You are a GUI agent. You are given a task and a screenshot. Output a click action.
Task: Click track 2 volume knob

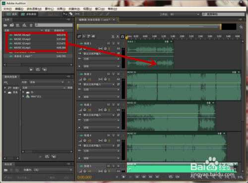pyautogui.click(x=85, y=79)
